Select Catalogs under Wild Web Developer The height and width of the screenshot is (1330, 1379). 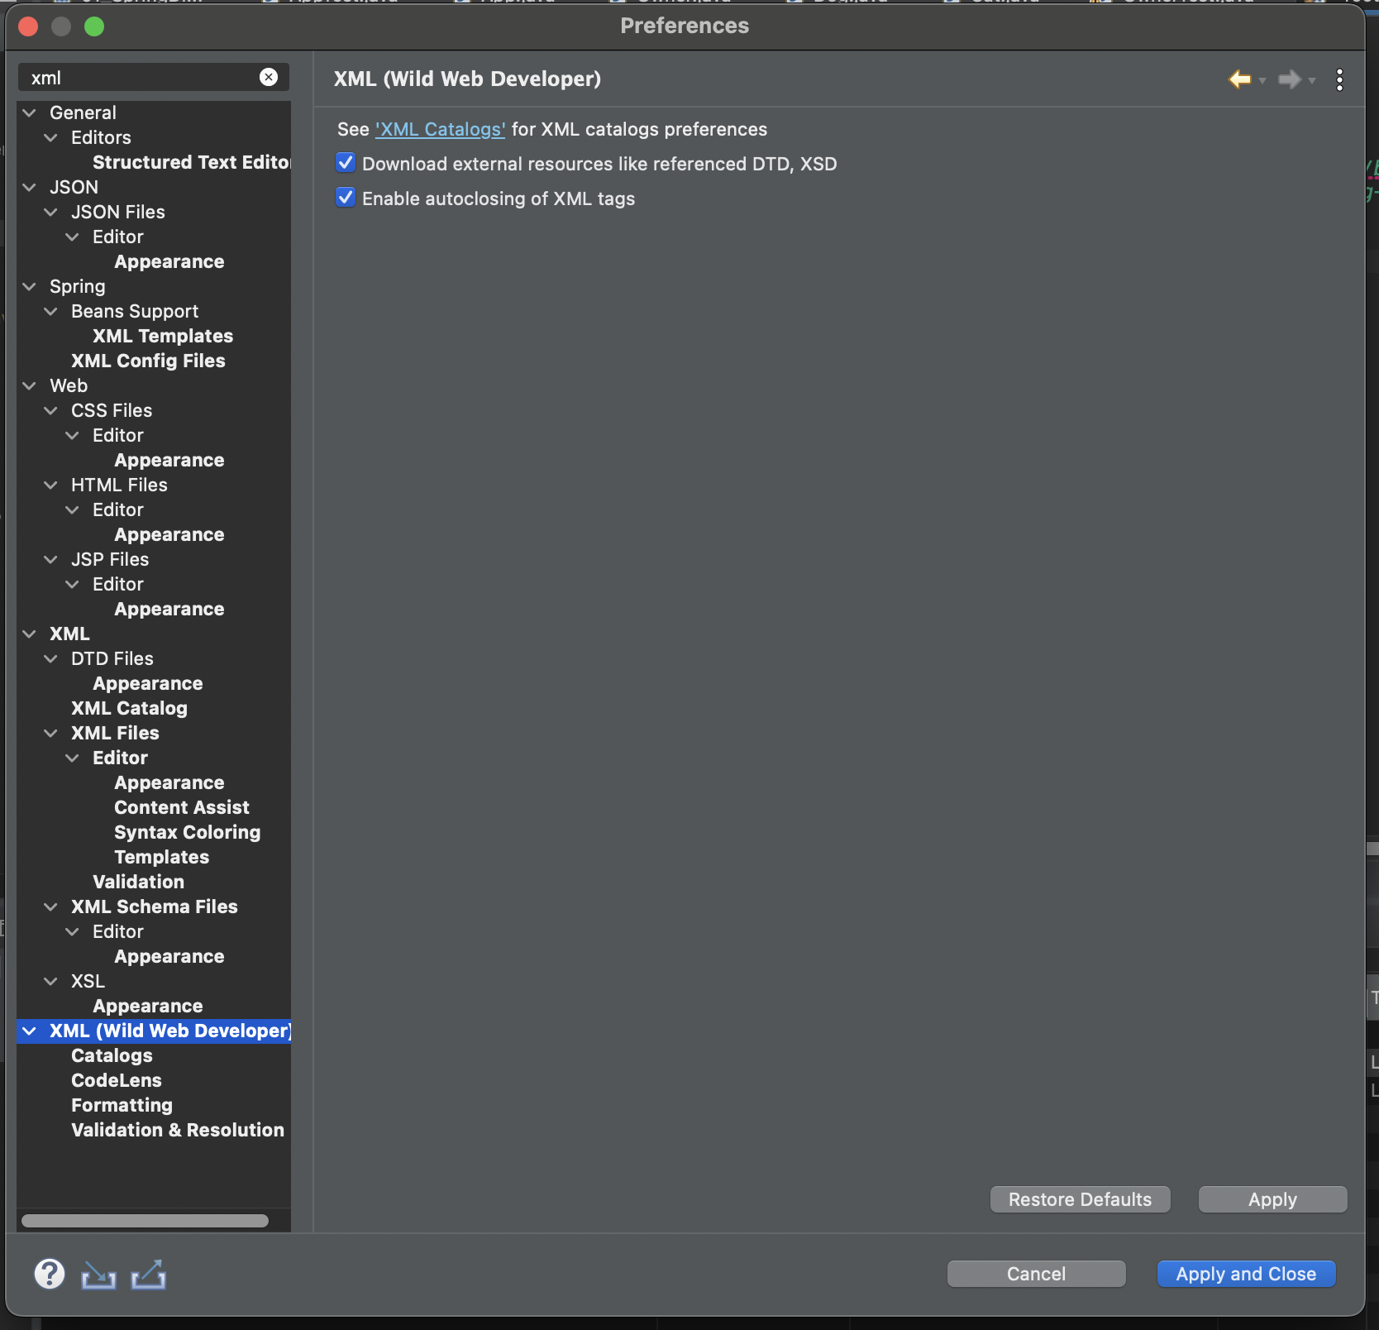tap(112, 1055)
